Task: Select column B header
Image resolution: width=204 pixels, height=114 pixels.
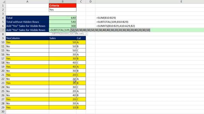Action: tap(62, 2)
